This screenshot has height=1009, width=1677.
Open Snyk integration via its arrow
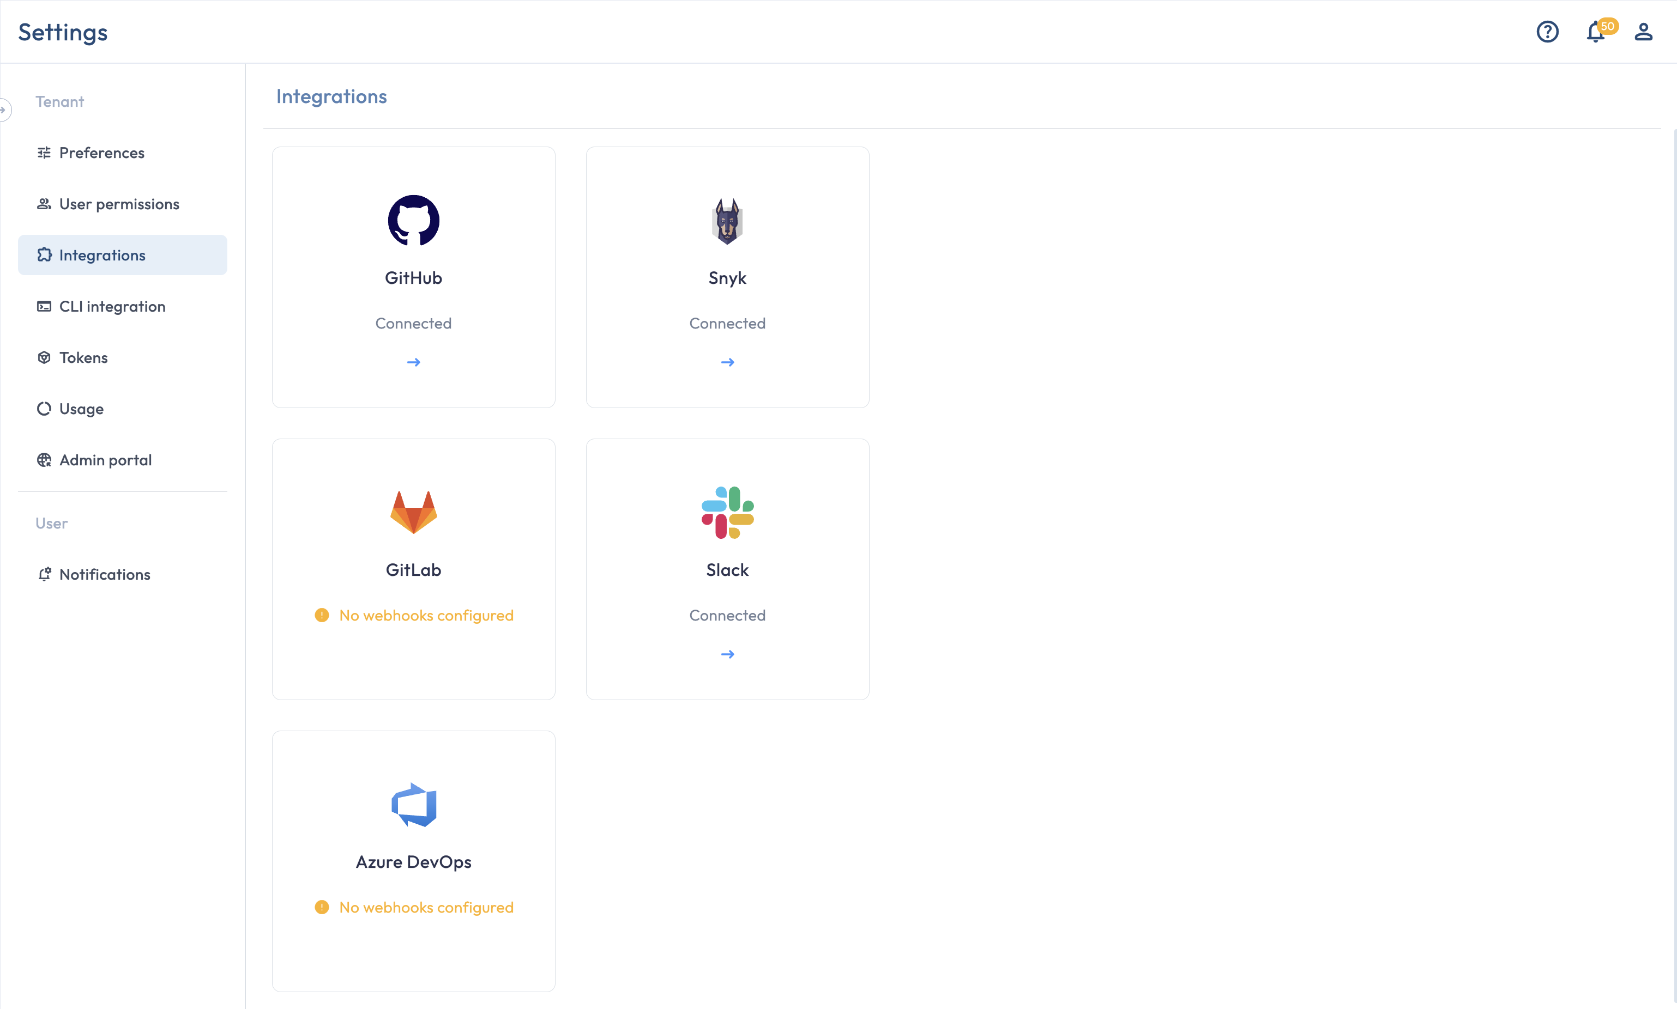point(727,362)
